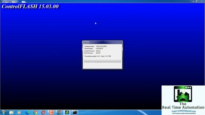Open Google Chrome from the taskbar
The height and width of the screenshot is (115, 205).
(35, 112)
